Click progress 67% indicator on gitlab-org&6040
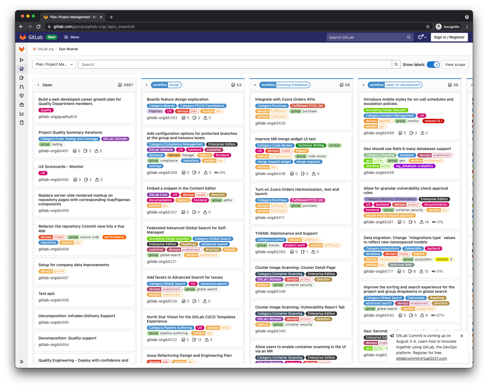Image resolution: width=488 pixels, height=388 pixels. [x=438, y=315]
